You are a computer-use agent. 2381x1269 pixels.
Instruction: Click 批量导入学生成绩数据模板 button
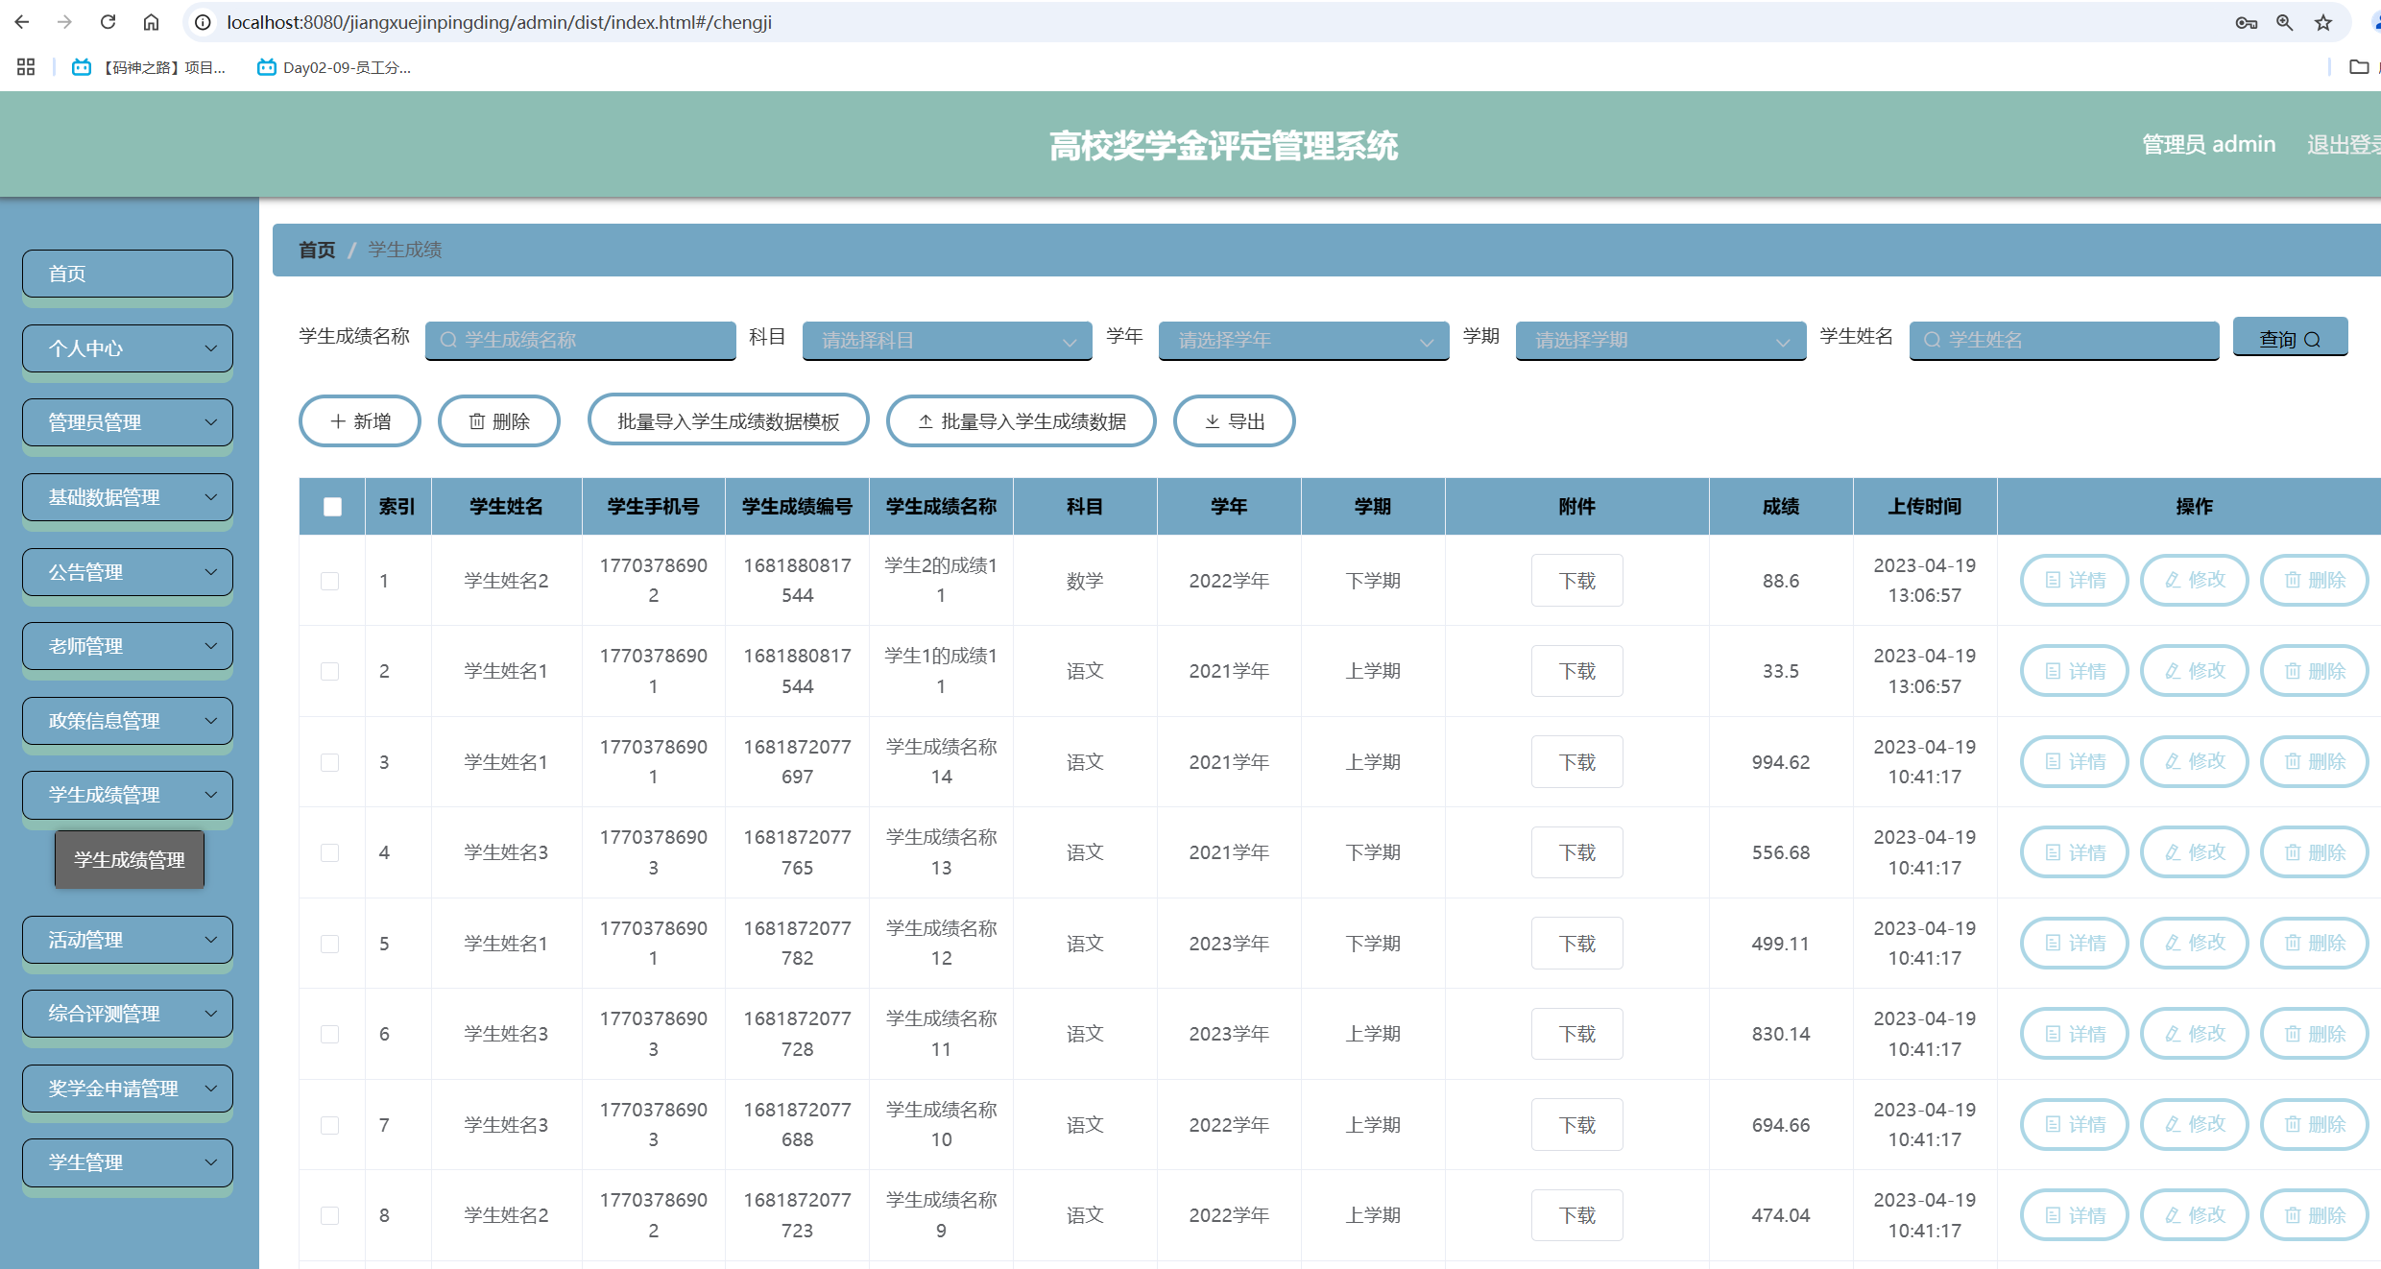729,421
